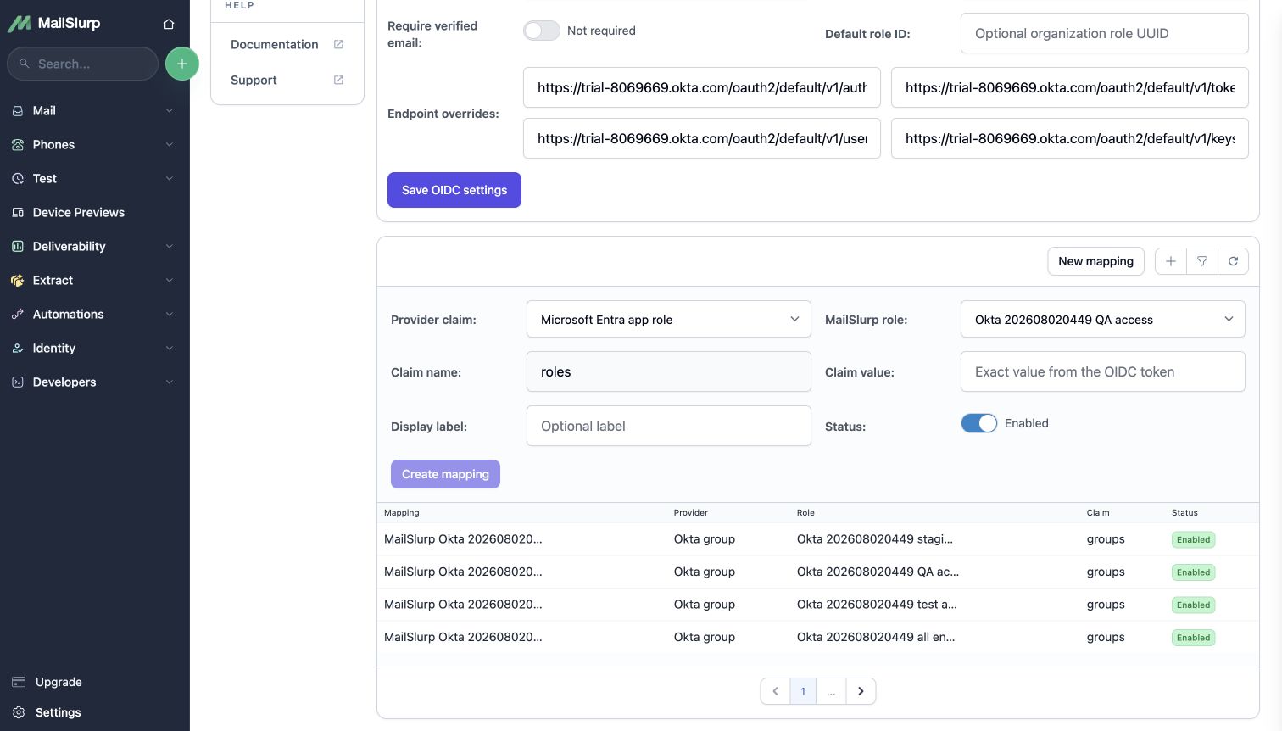Click the Create mapping button
The height and width of the screenshot is (731, 1282).
(445, 474)
